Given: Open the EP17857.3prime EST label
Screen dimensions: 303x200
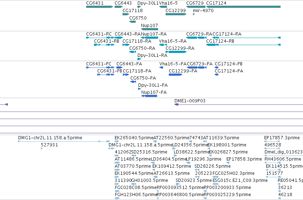Looking at the screenshot, I should click(x=282, y=138).
